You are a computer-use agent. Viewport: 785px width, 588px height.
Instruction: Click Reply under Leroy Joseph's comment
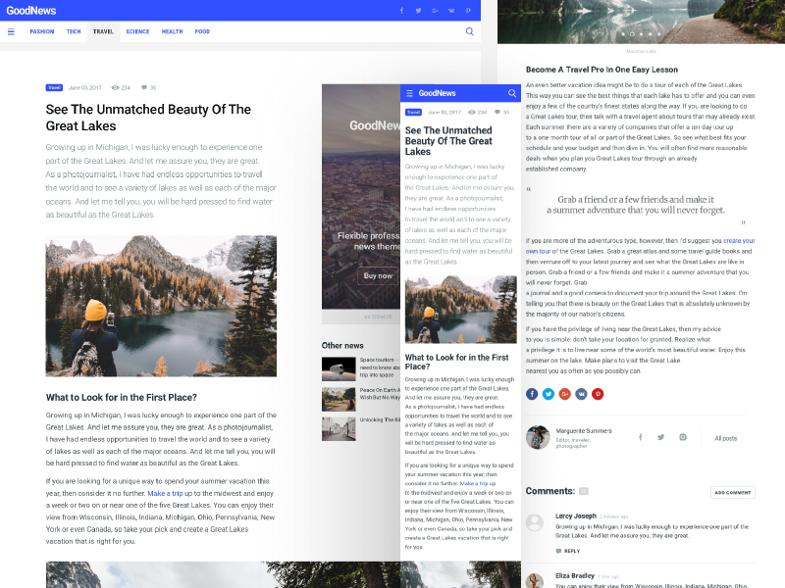[568, 551]
